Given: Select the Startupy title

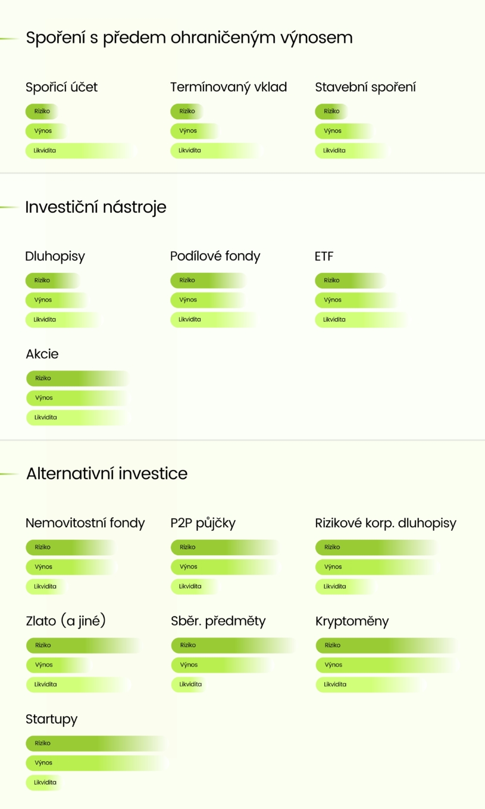Looking at the screenshot, I should pos(52,719).
